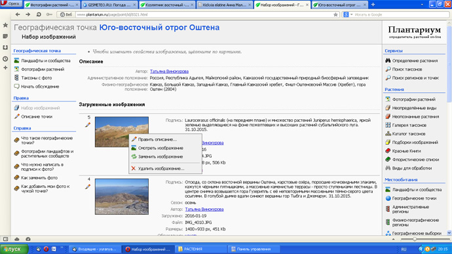Switch to the Фотографии растений tab
This screenshot has width=452, height=254.
click(52, 5)
